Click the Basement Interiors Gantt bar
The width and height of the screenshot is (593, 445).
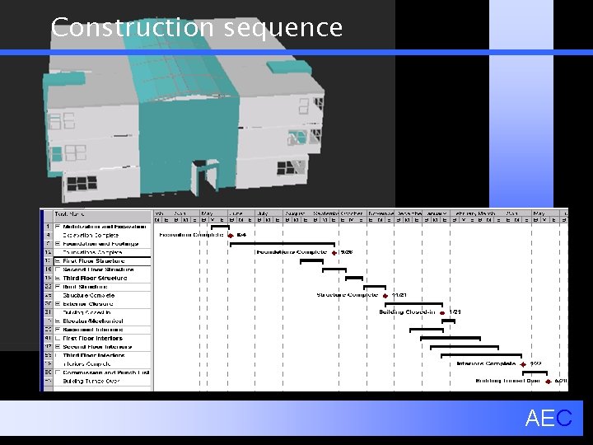pyautogui.click(x=427, y=330)
